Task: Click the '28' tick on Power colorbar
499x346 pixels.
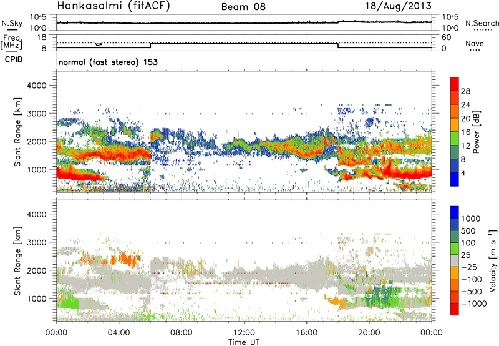Action: pyautogui.click(x=465, y=91)
